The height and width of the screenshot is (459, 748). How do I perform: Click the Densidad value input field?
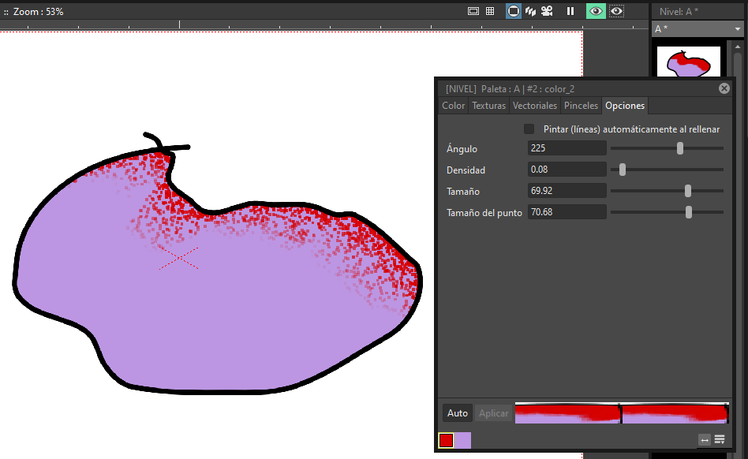[x=567, y=169]
